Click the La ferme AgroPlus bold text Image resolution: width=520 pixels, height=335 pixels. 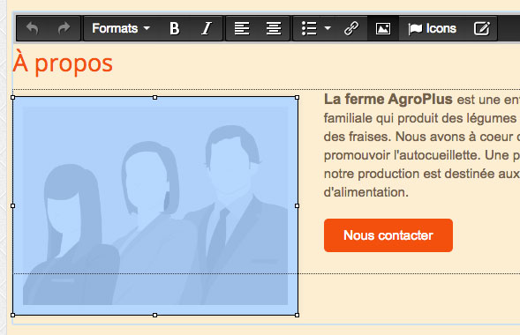(x=388, y=100)
